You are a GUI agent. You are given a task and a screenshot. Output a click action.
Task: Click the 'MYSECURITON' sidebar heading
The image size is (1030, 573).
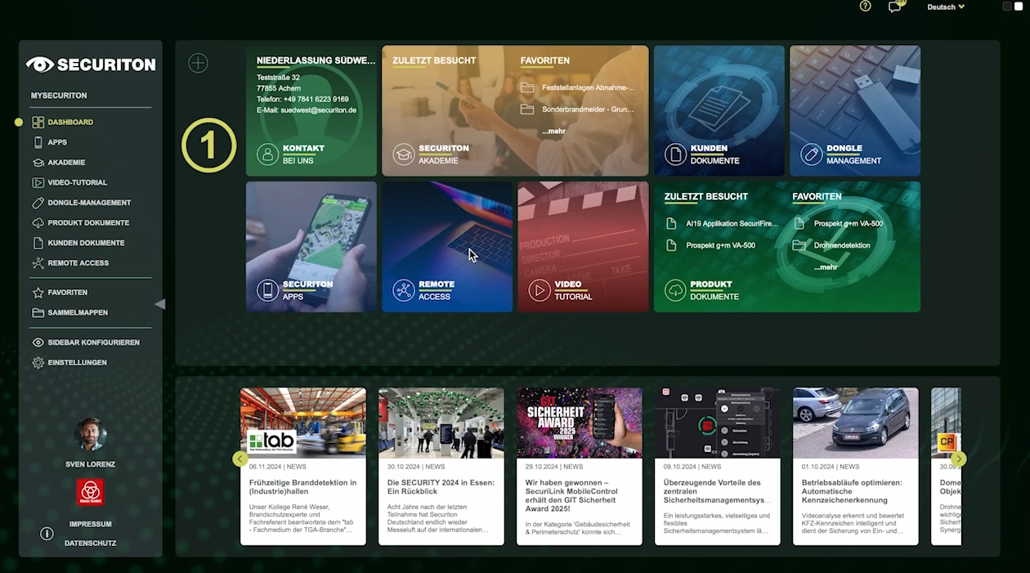[x=59, y=96]
